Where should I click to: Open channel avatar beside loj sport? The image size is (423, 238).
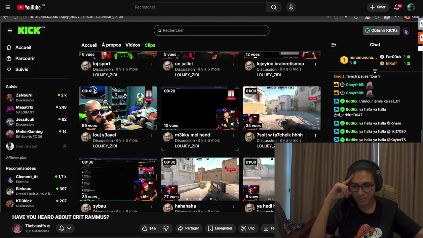(86, 66)
